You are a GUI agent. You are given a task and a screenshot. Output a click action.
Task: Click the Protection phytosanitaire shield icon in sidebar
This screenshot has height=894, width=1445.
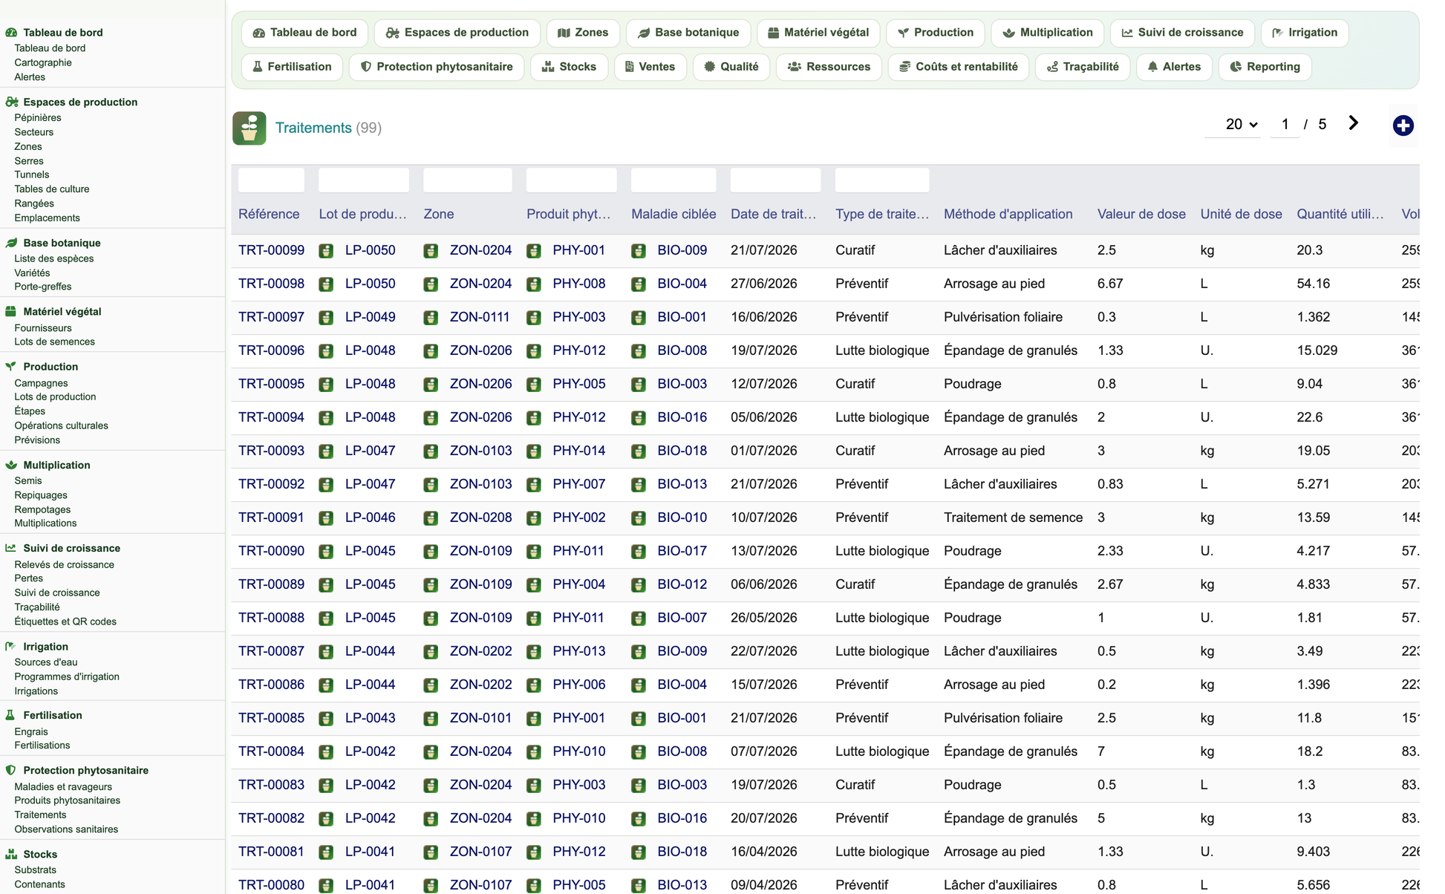(11, 771)
